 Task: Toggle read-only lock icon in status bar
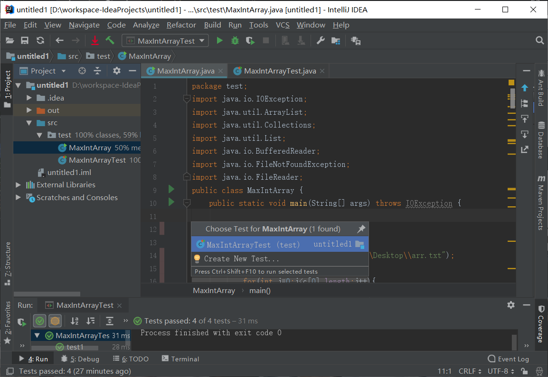coord(524,371)
